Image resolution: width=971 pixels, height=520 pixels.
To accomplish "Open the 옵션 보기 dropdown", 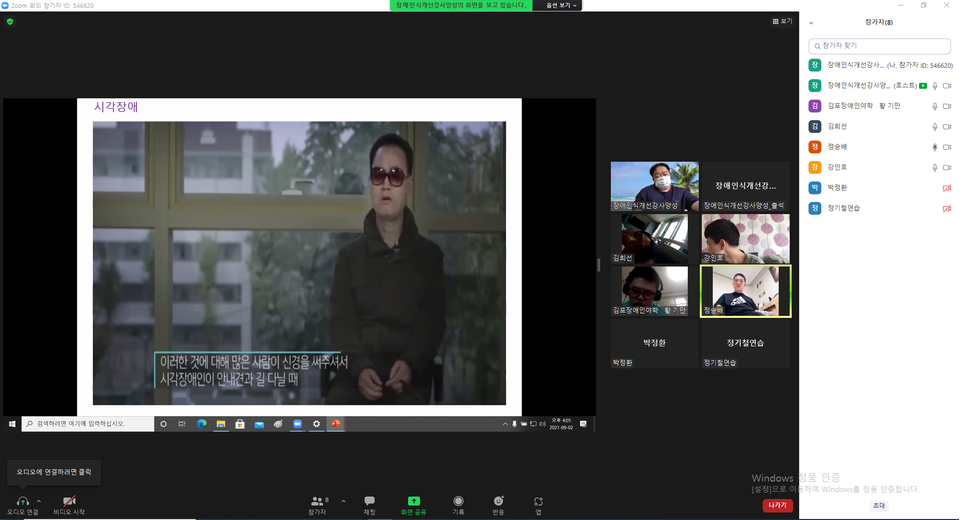I will click(561, 5).
